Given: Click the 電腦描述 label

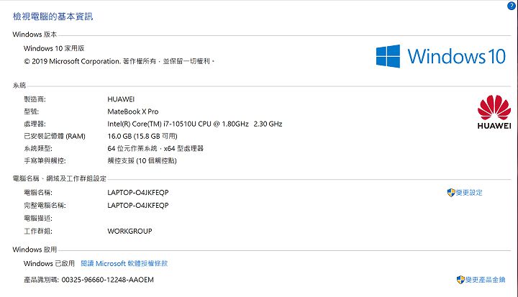Looking at the screenshot, I should point(38,219).
